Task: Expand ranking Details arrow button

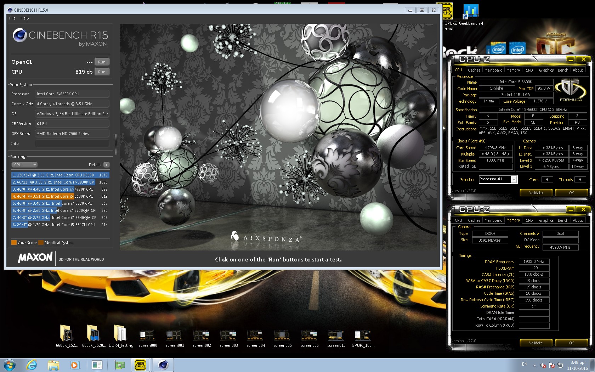Action: 106,165
